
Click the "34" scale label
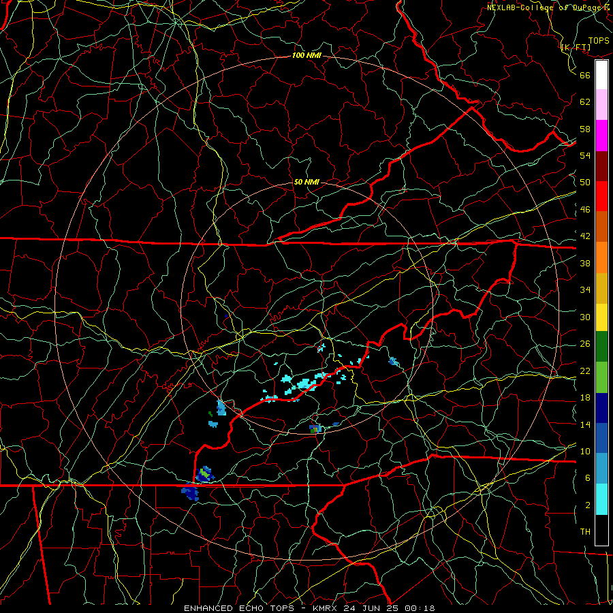(585, 290)
